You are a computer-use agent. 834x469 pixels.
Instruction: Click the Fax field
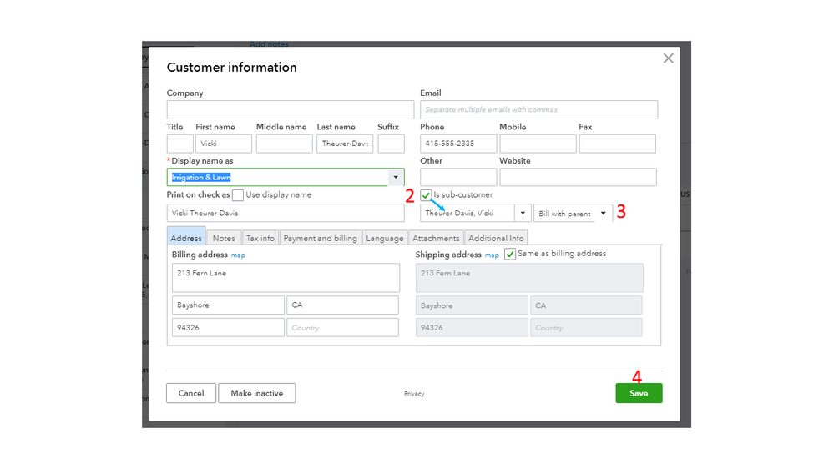click(617, 144)
